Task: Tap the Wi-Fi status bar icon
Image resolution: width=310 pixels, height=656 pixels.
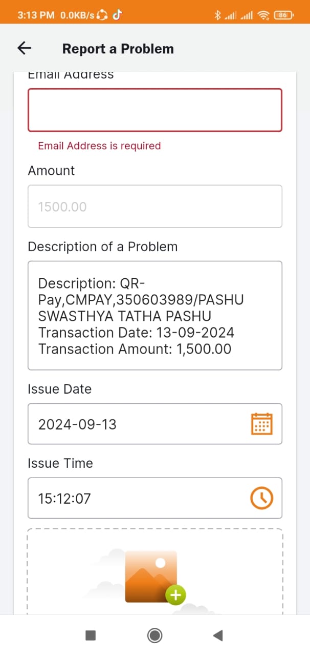Action: click(263, 15)
